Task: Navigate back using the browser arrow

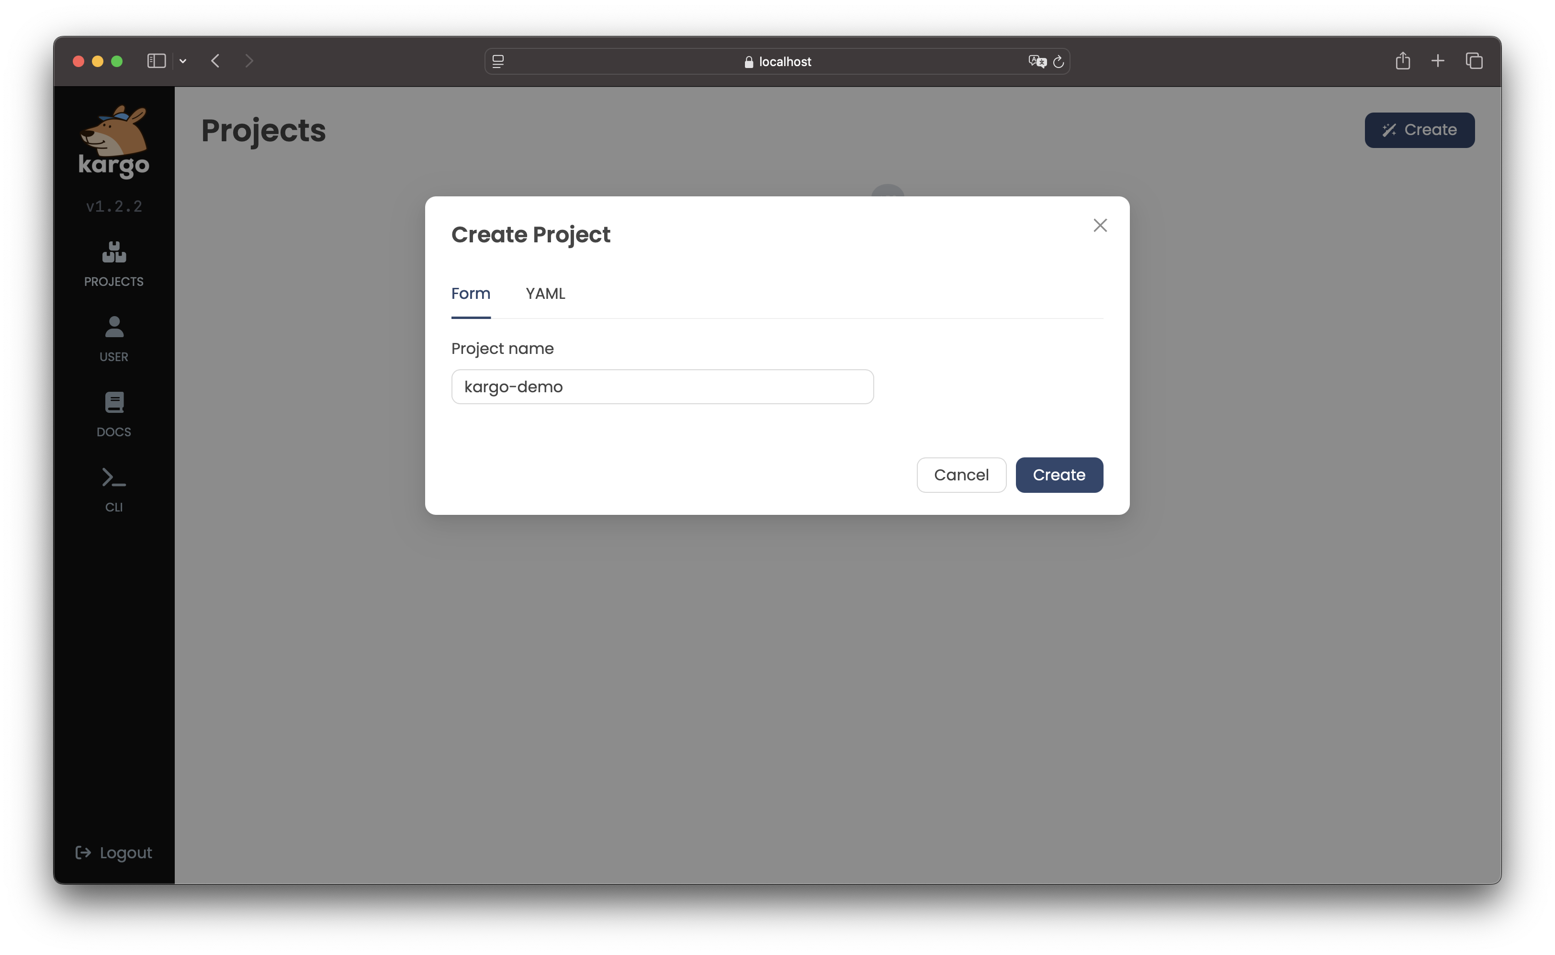Action: pyautogui.click(x=214, y=61)
